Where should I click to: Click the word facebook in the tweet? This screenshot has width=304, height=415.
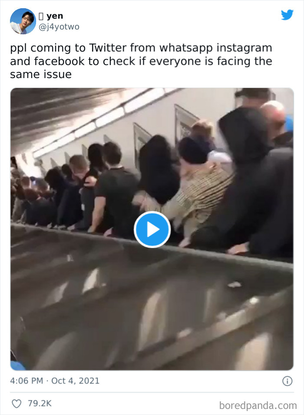(59, 61)
